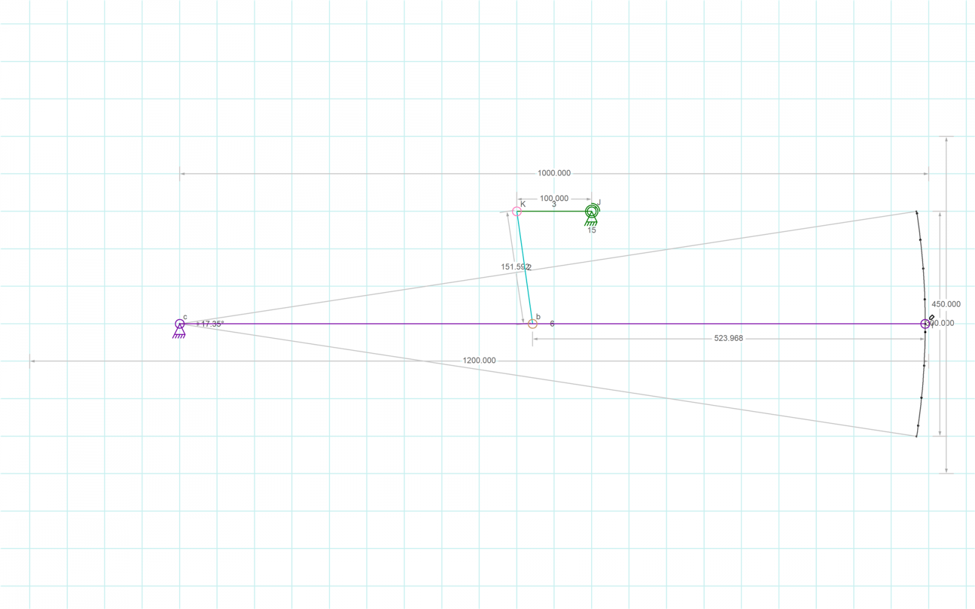Select the cyan link between K and b
The width and height of the screenshot is (975, 609).
click(x=525, y=268)
